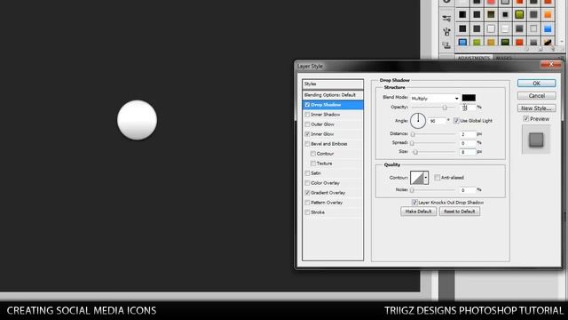
Task: Open the Brush Presets panel icon
Action: pos(446,18)
